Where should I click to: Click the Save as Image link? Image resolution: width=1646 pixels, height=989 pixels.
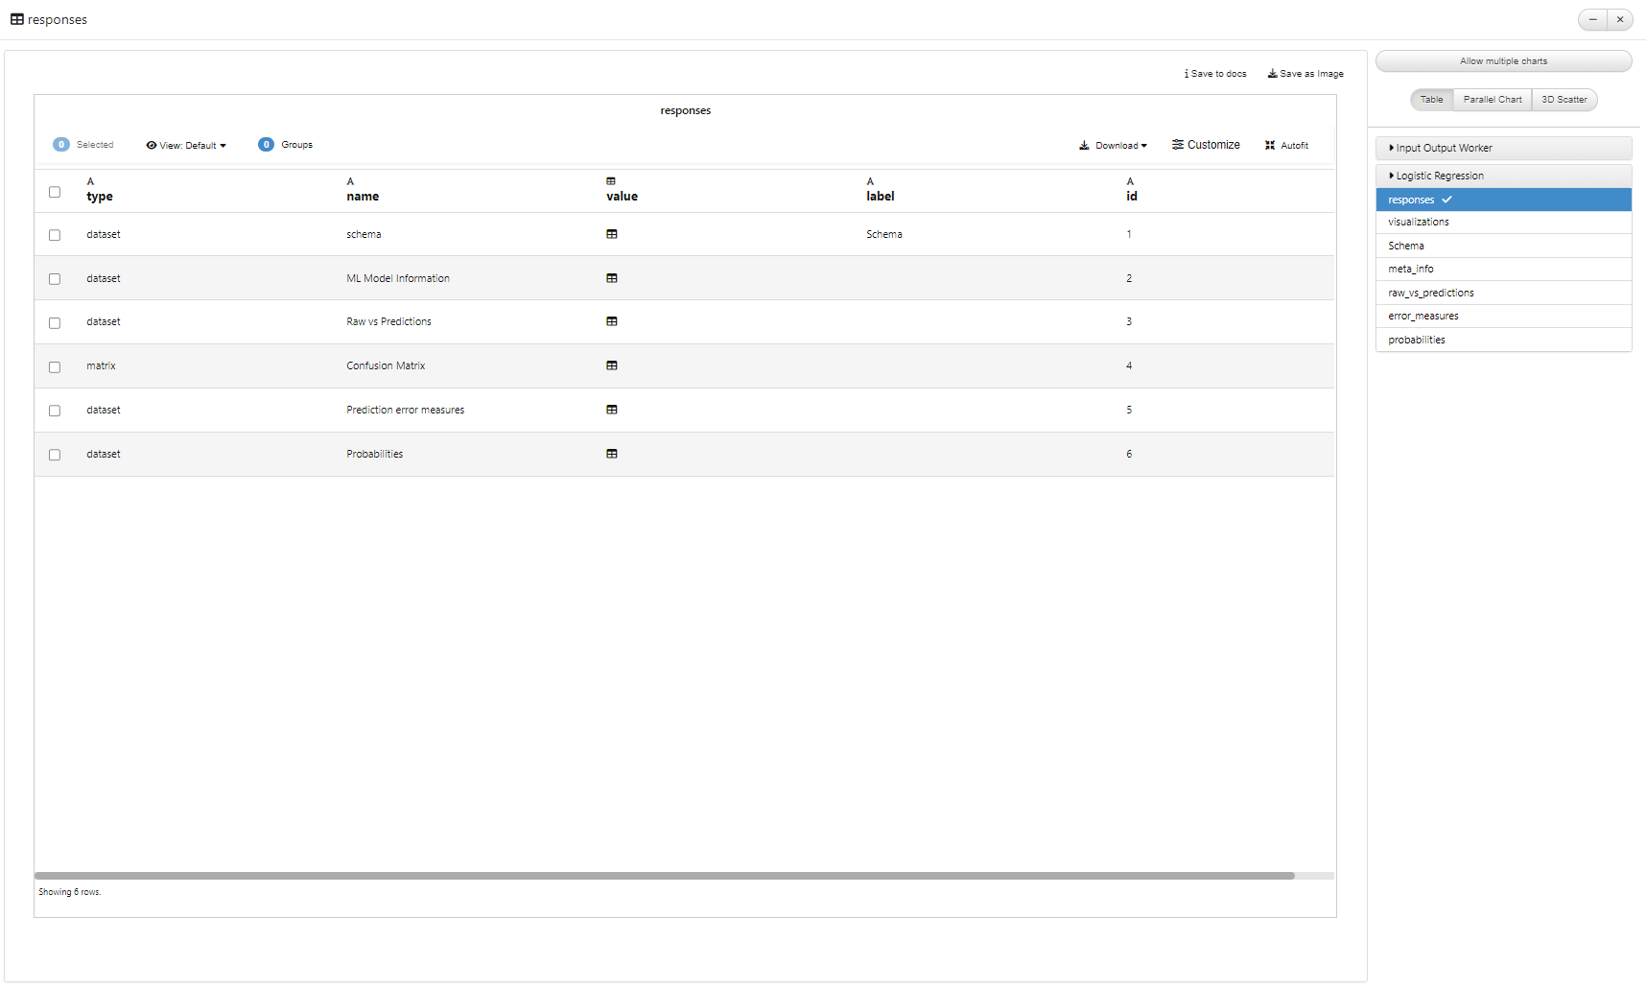click(1305, 74)
